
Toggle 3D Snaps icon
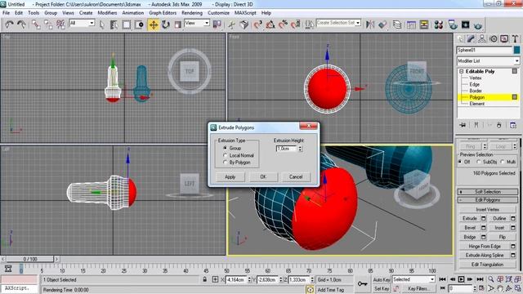[258, 24]
